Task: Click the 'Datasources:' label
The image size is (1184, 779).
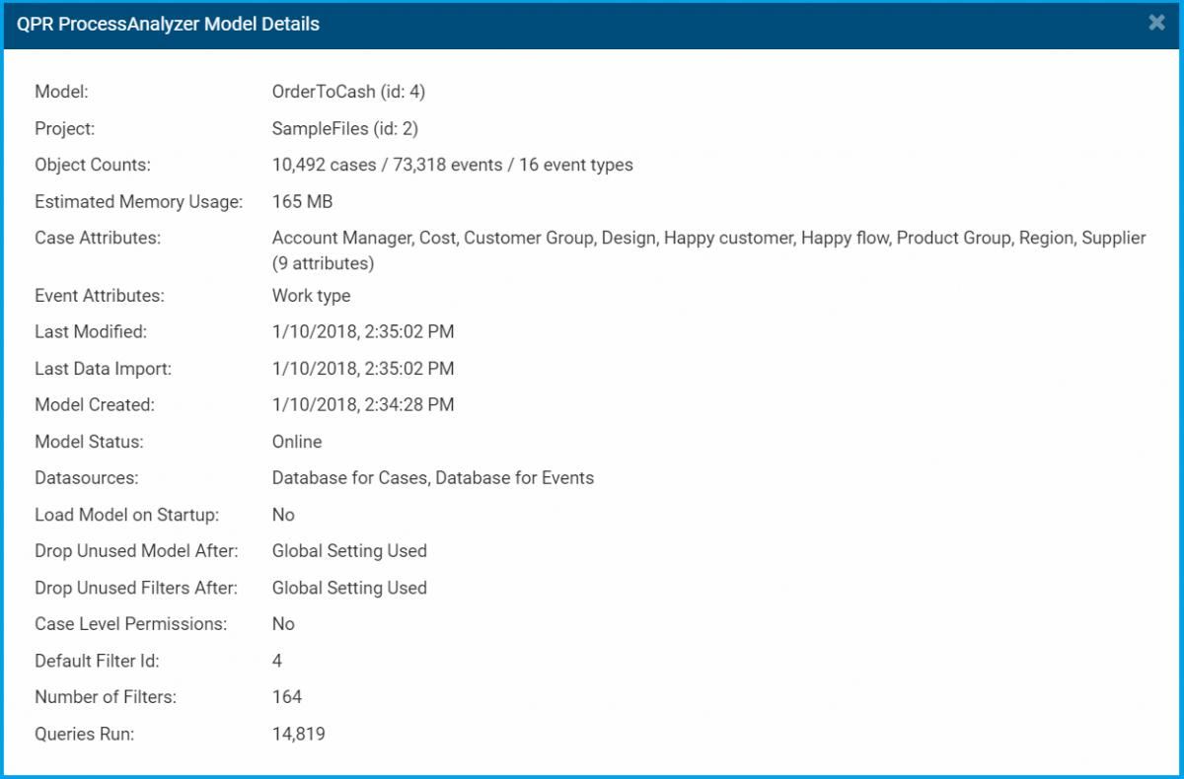Action: click(x=86, y=477)
